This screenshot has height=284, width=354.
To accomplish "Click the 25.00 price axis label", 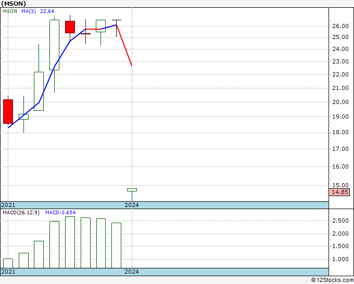I will [x=340, y=37].
